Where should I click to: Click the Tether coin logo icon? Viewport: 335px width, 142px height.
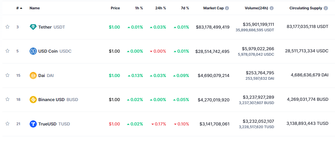33,27
